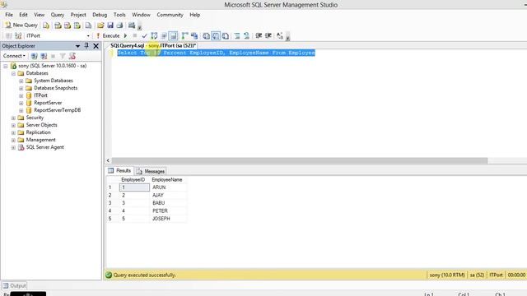Open a Database Engine Query

[x=46, y=25]
